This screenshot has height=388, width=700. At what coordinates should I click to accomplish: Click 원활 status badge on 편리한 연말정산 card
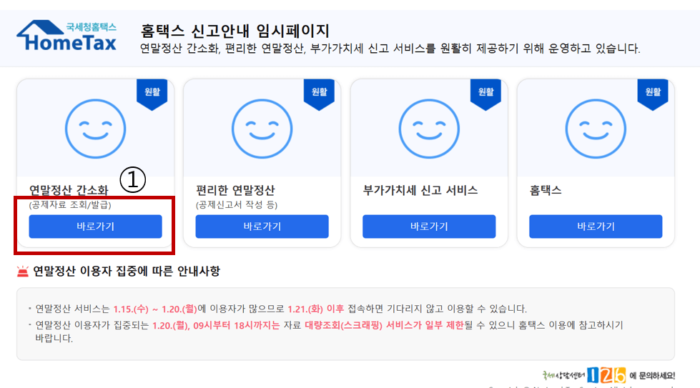click(319, 94)
